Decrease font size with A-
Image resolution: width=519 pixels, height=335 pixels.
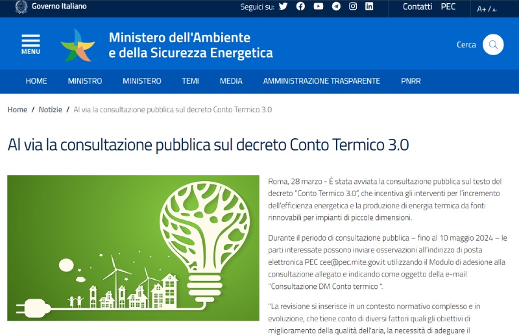(x=494, y=9)
